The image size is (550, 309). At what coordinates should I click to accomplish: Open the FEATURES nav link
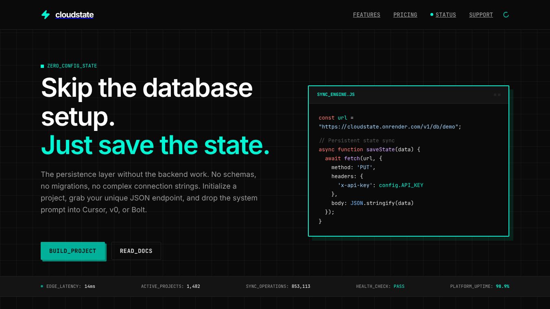[367, 15]
